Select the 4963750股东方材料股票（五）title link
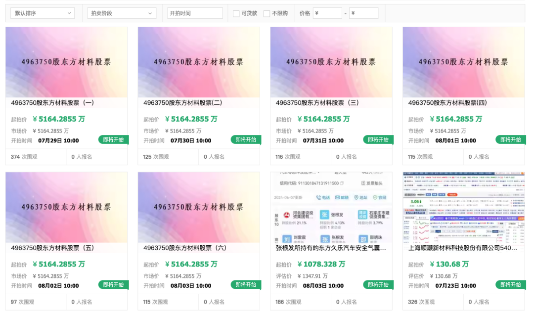The image size is (534, 313). click(x=52, y=248)
